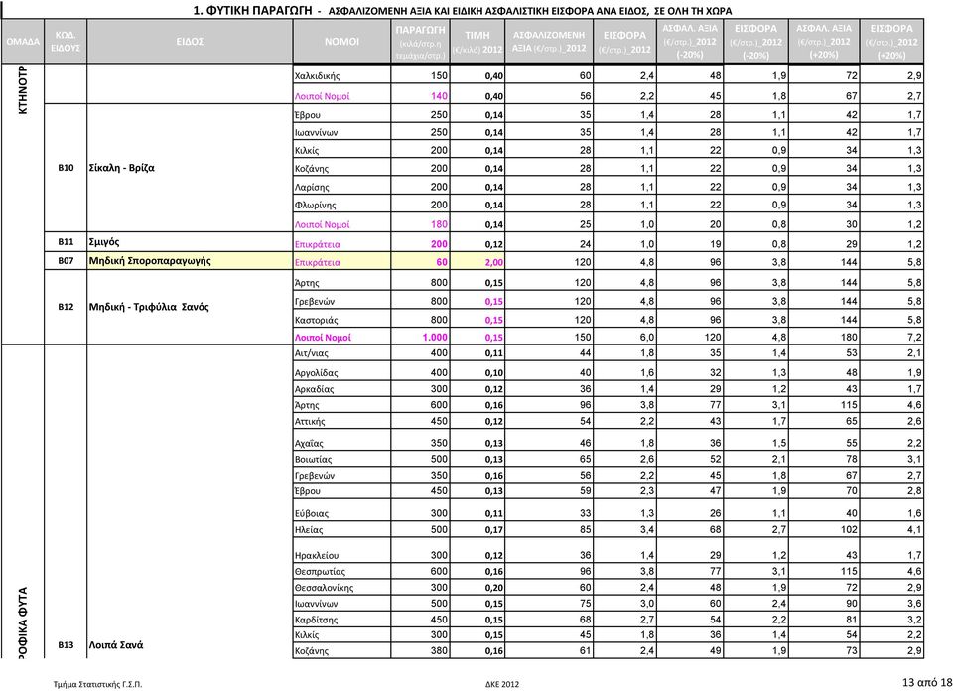The height and width of the screenshot is (691, 953).
Task: Click the price "2,00" in the Μηδική Σποροπαραγωγής row
Action: [493, 262]
